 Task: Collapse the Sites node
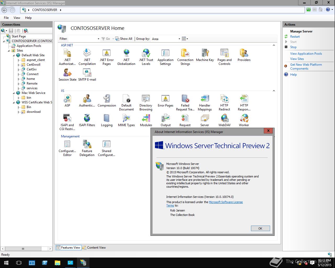(9, 51)
